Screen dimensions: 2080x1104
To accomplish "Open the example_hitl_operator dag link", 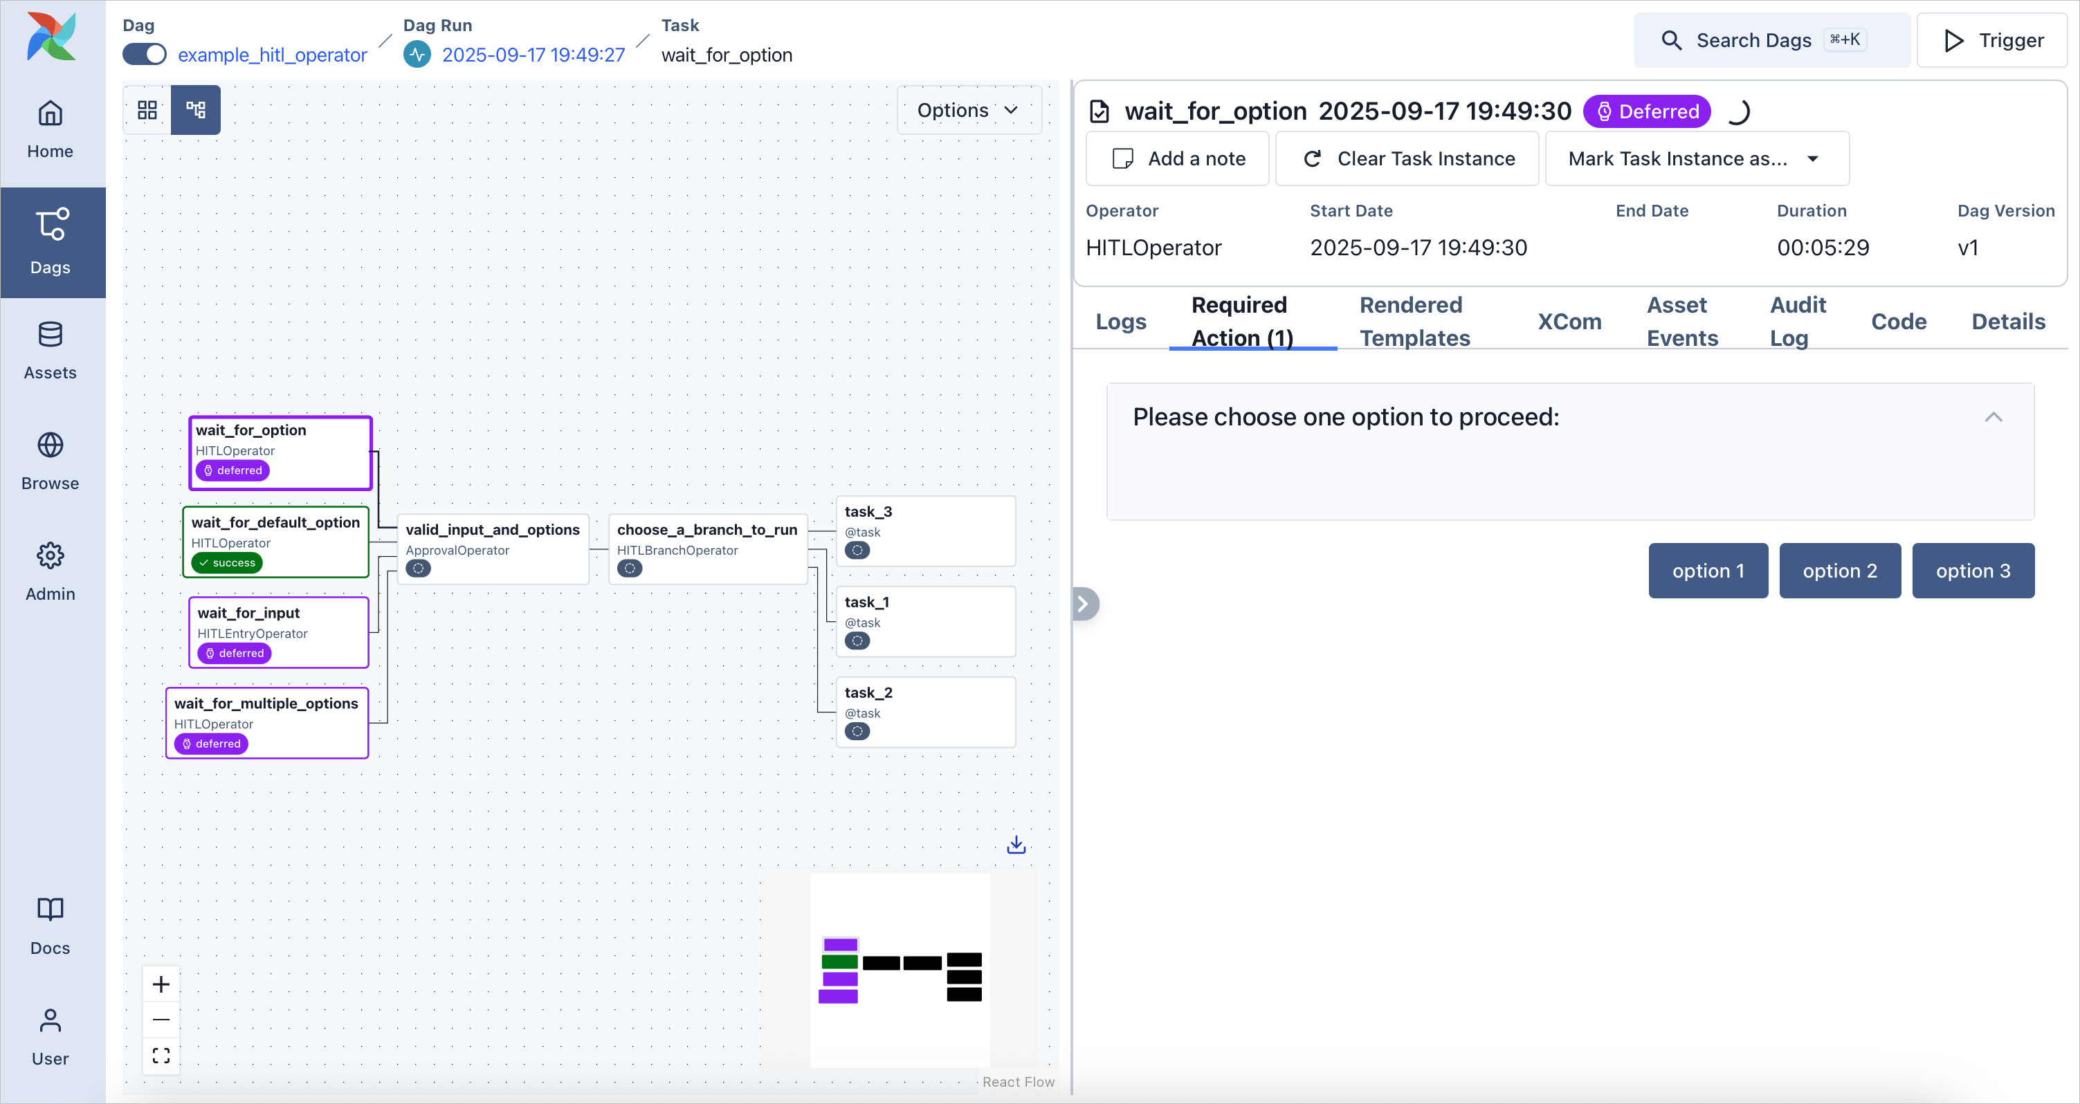I will (x=273, y=55).
